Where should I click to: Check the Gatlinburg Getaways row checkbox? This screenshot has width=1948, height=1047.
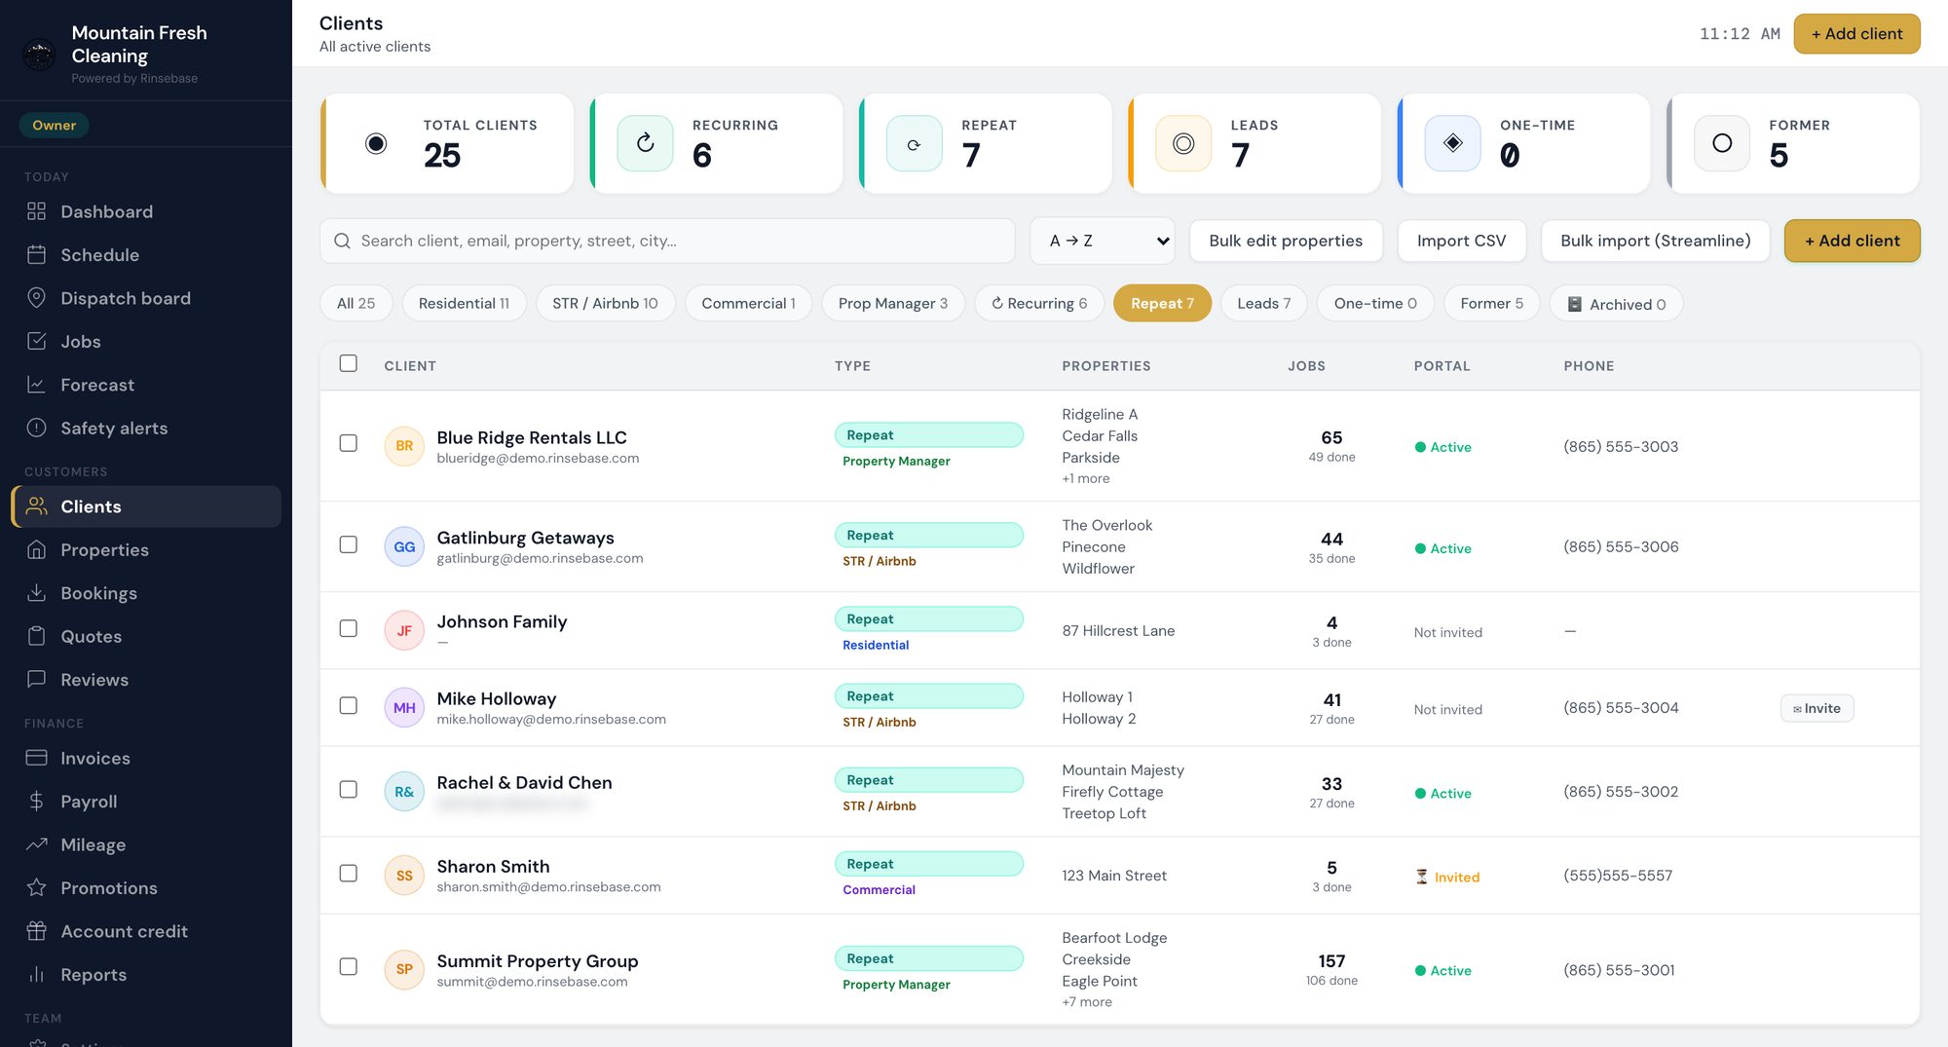tap(348, 544)
